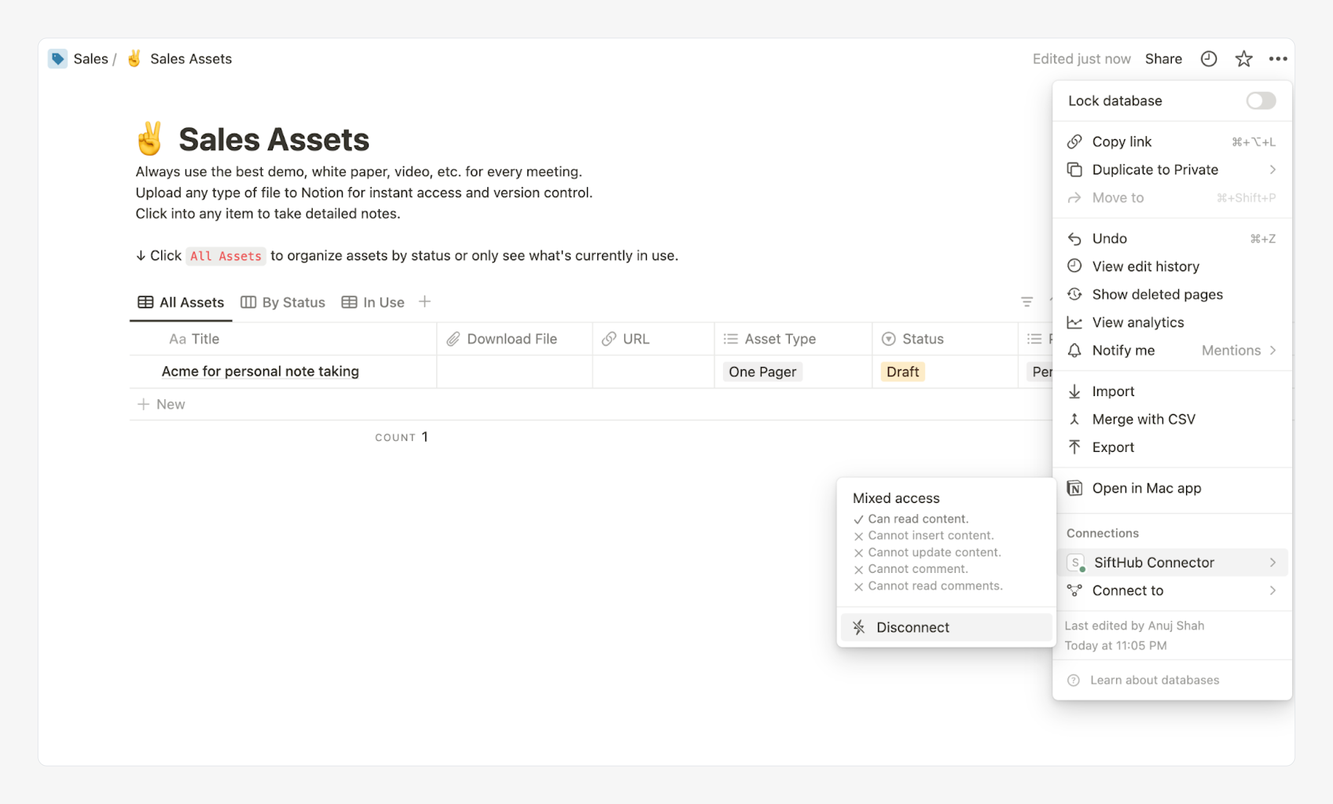
Task: Open page history clock icon
Action: tap(1208, 59)
